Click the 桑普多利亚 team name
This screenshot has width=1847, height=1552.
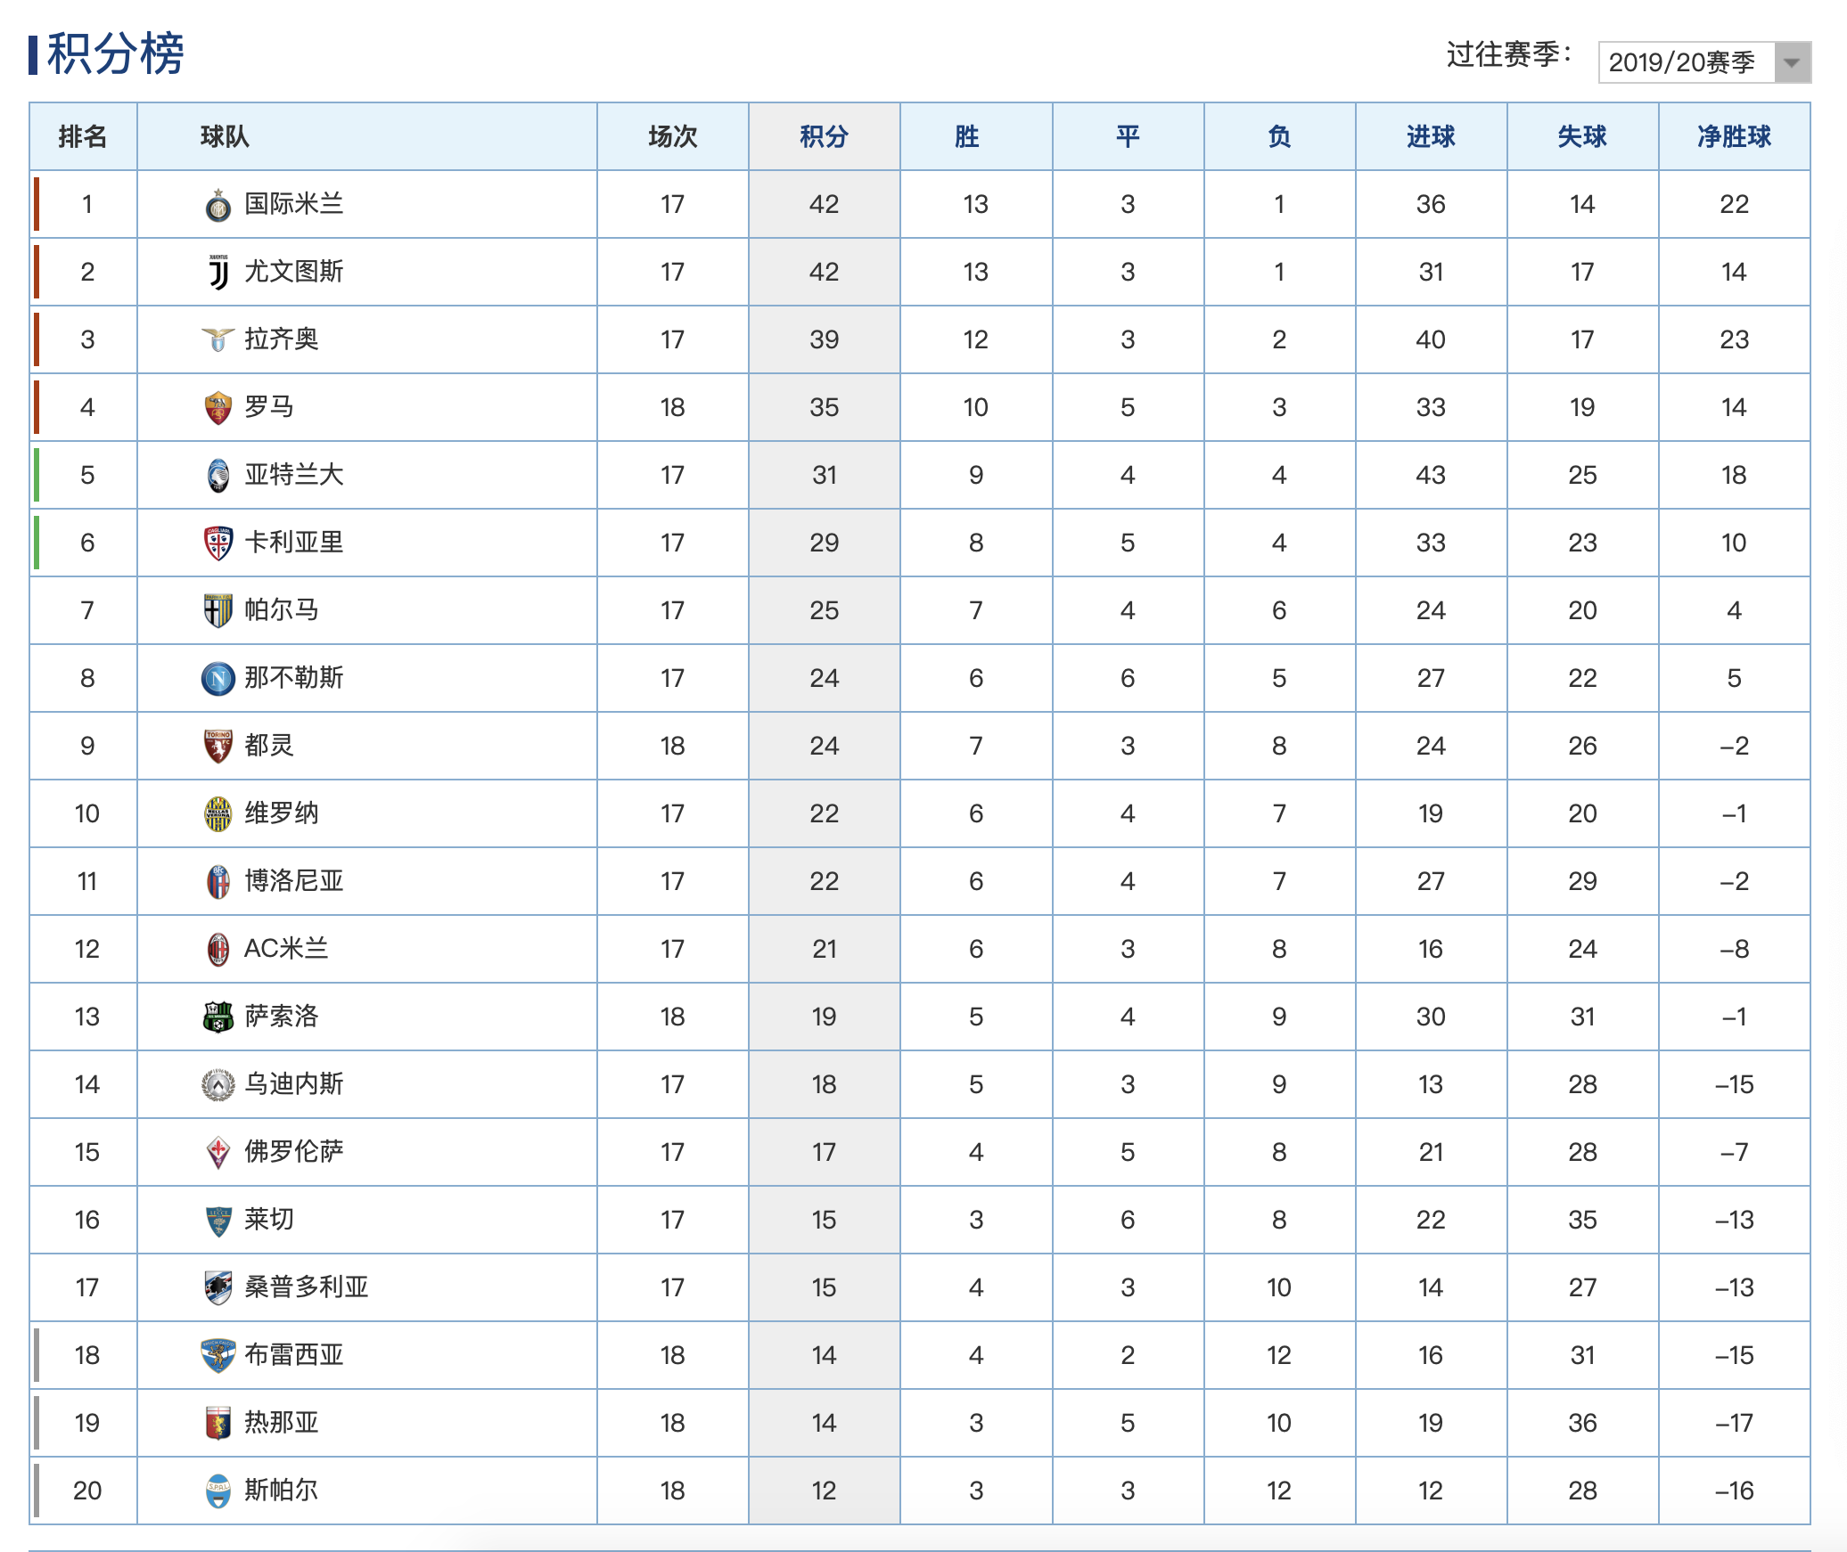306,1287
